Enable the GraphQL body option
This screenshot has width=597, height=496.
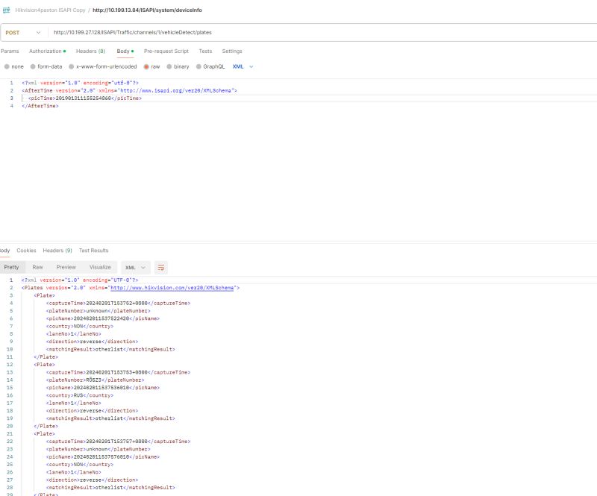click(x=210, y=66)
